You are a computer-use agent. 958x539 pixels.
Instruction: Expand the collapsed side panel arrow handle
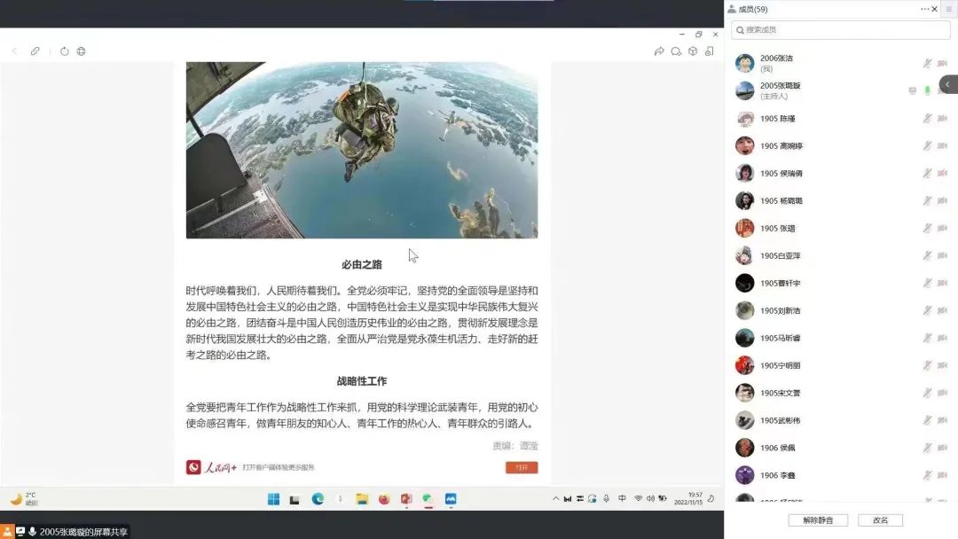point(947,84)
